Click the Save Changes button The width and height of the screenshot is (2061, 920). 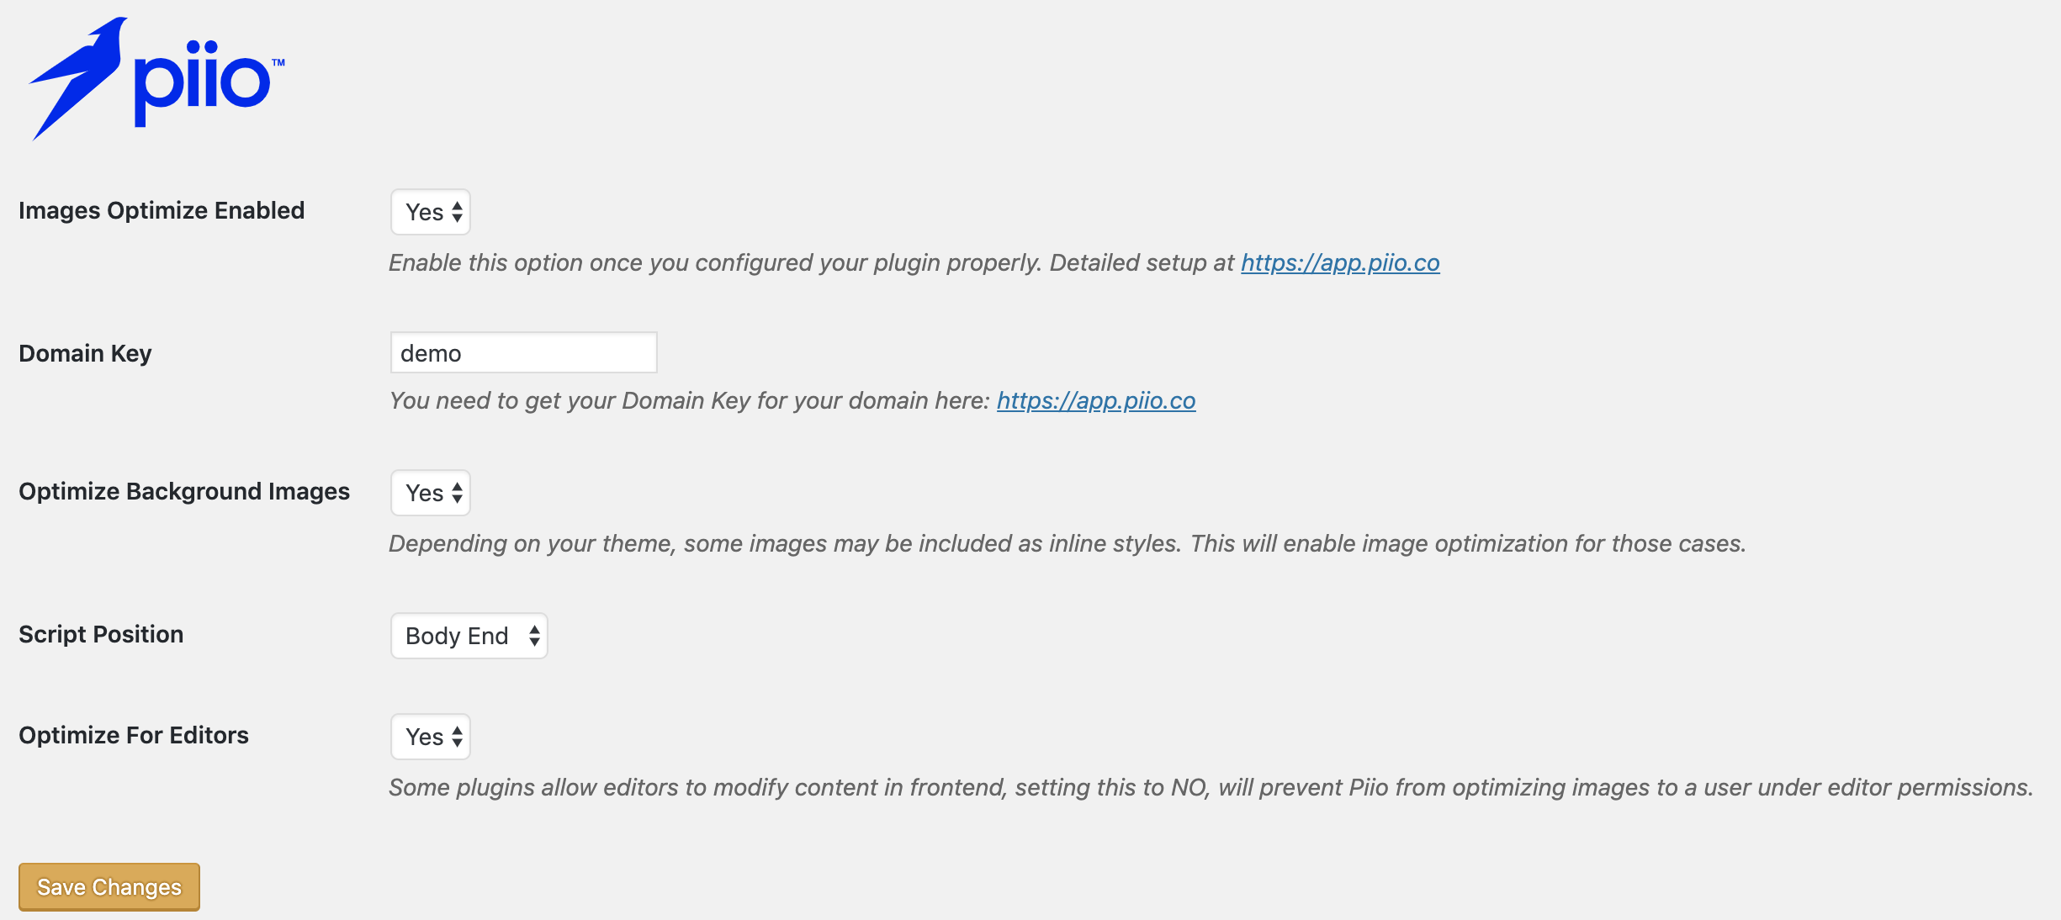109,886
